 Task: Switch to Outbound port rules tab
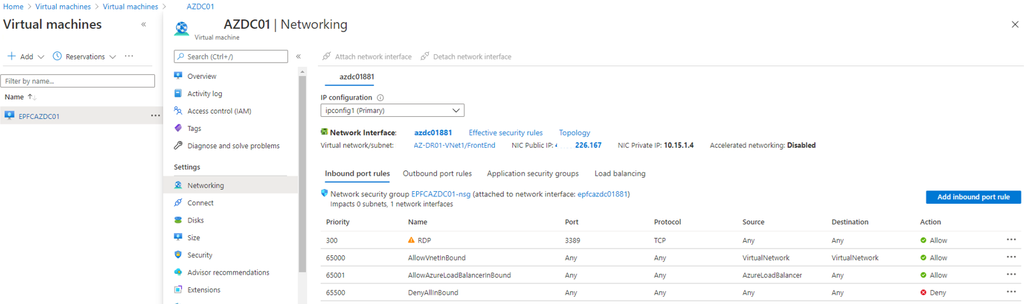click(437, 174)
